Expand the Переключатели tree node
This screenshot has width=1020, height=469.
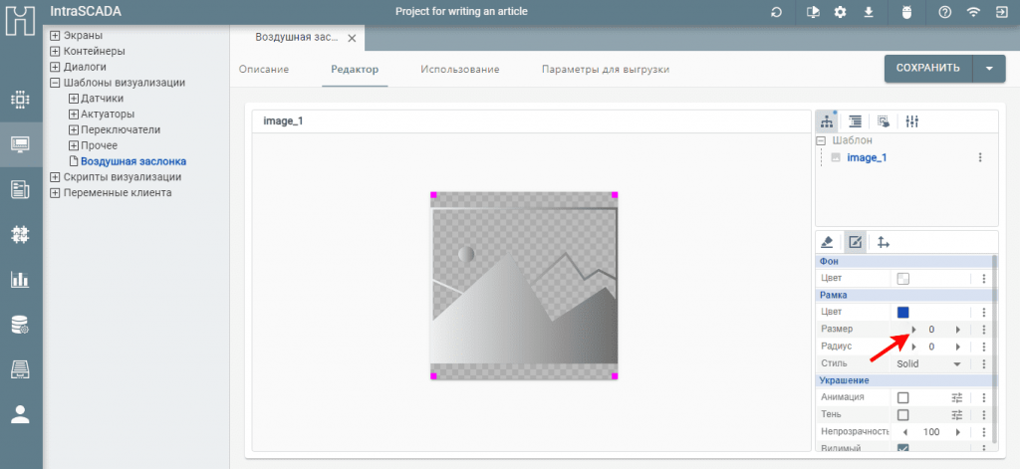pos(74,129)
